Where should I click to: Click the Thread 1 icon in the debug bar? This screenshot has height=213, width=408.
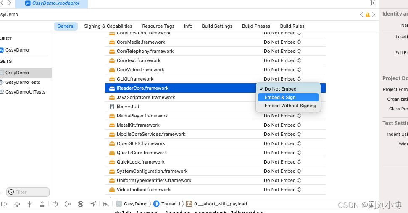click(x=156, y=204)
